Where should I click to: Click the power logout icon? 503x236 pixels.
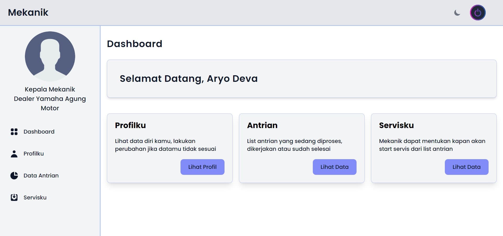(478, 13)
